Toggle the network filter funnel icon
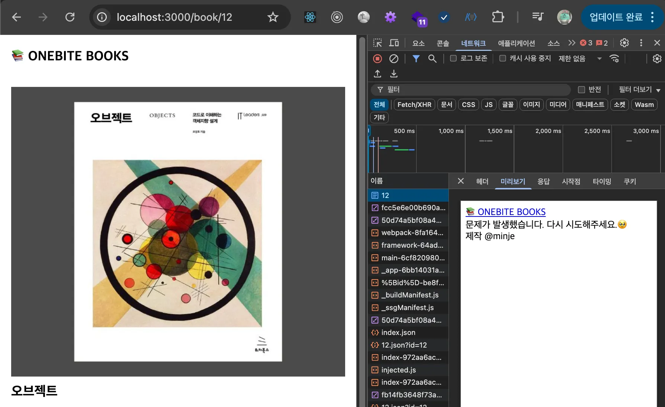The width and height of the screenshot is (665, 407). 416,59
